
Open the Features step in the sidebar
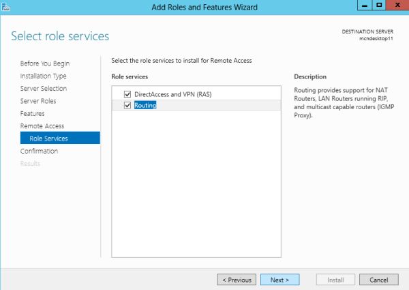[32, 113]
